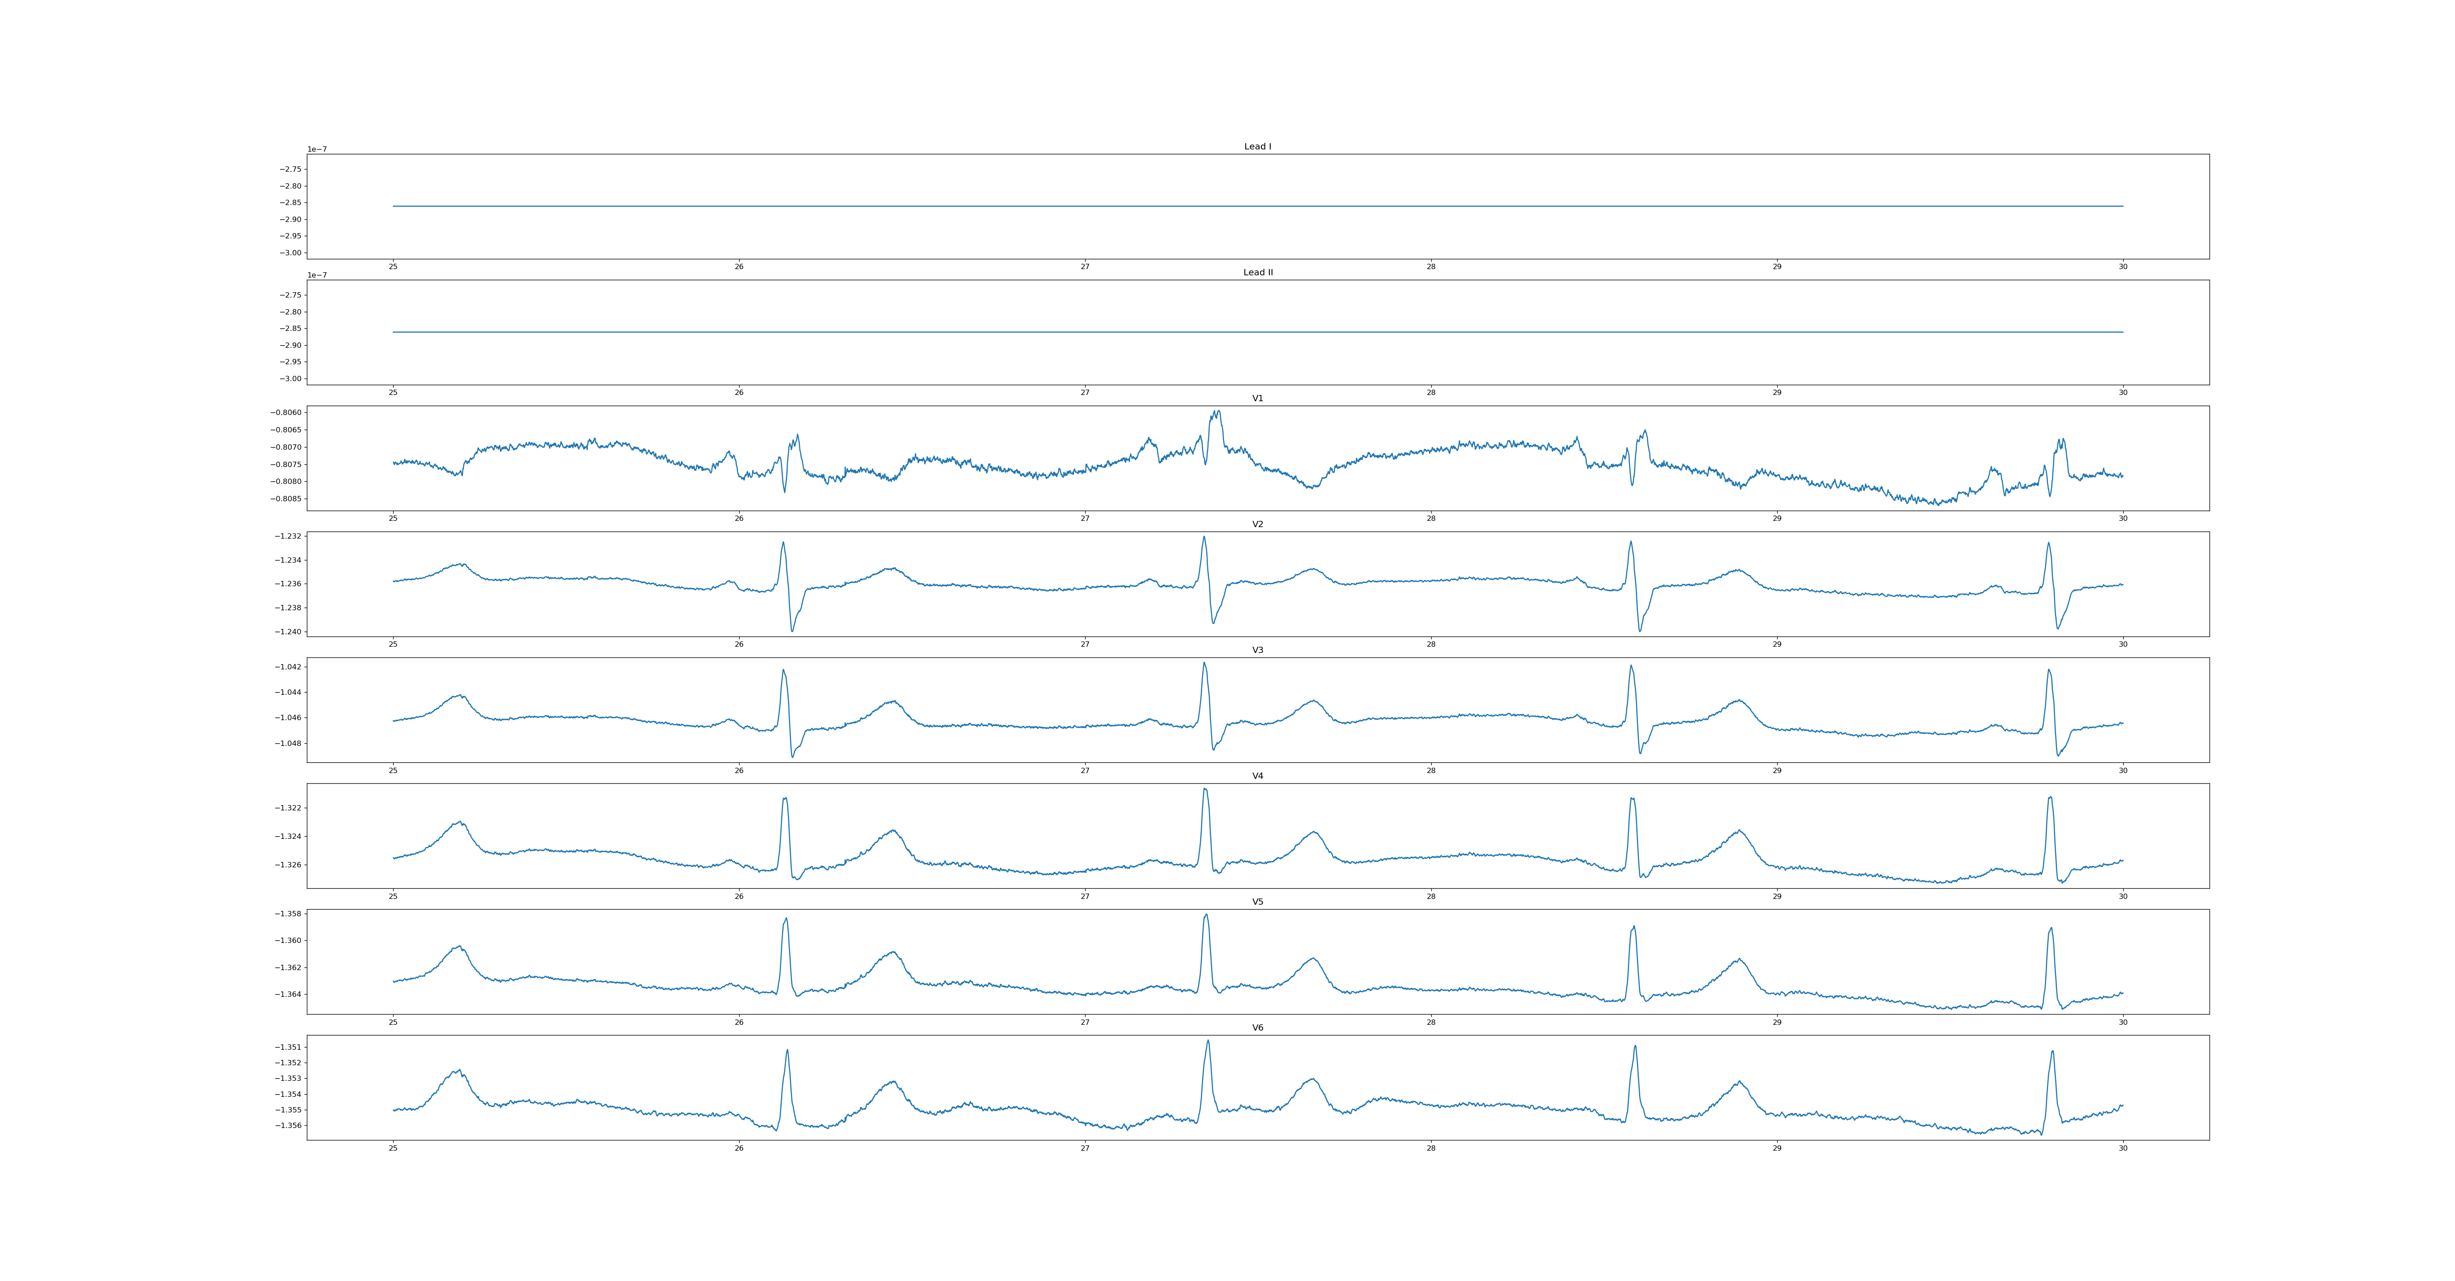This screenshot has width=2455, height=1281.
Task: Click the second QRS spike in V6 trace
Action: point(1207,1042)
